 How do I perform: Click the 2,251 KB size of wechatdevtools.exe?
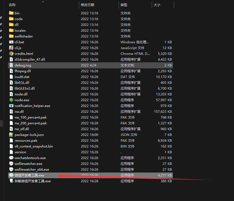point(165,158)
